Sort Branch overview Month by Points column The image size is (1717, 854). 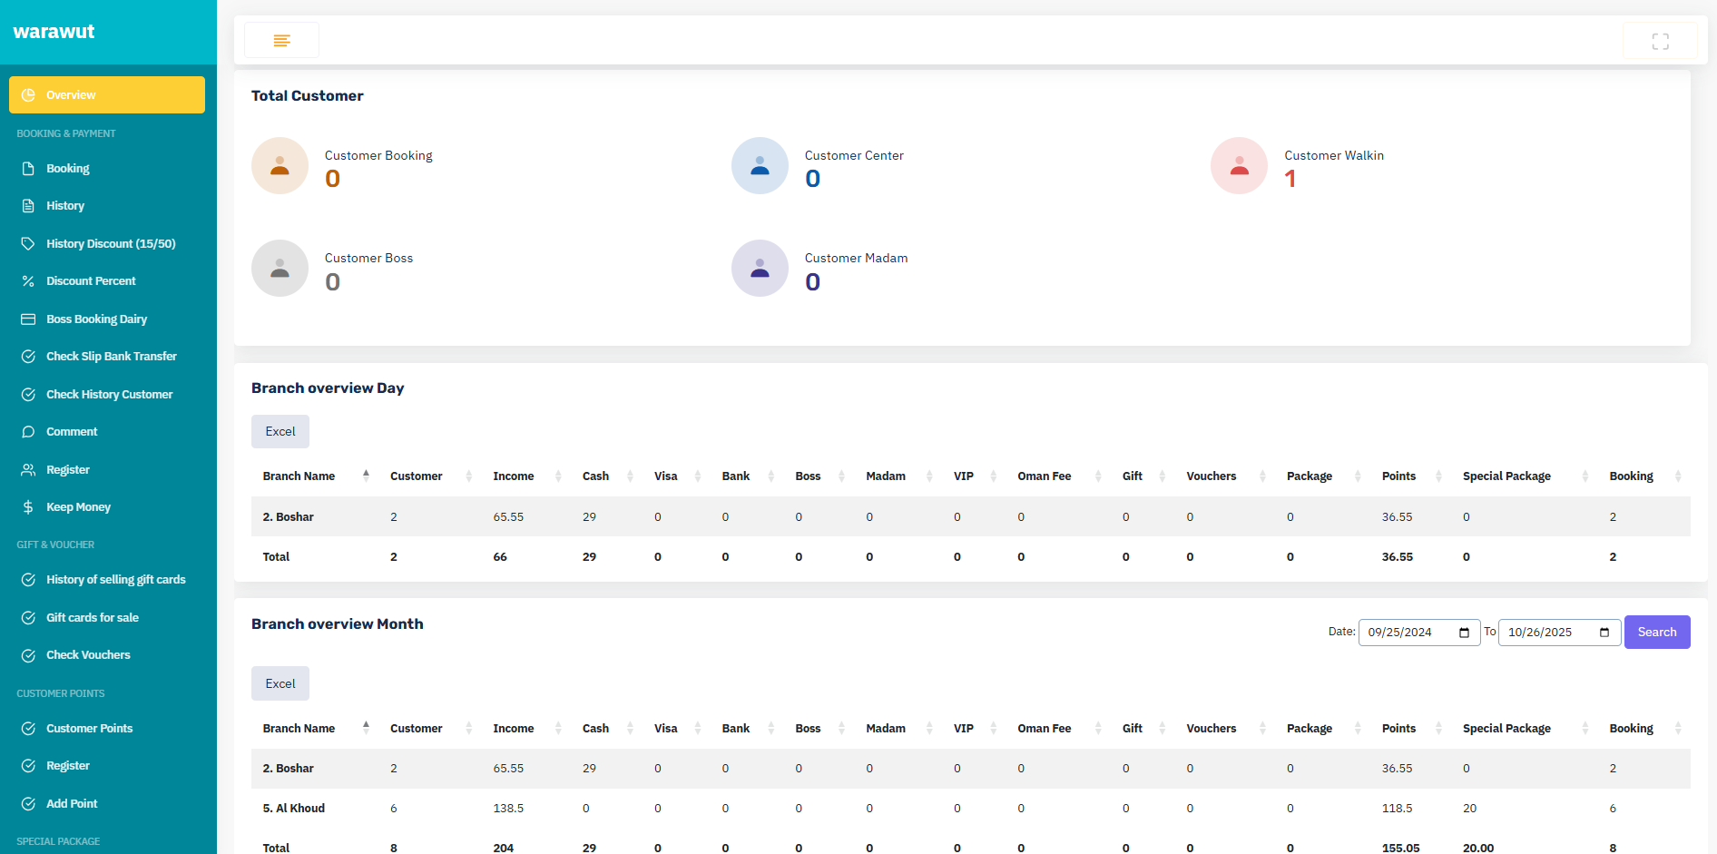[1398, 729]
